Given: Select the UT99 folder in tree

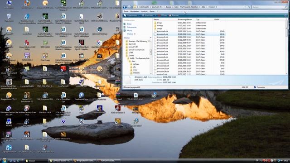Looking at the screenshot, I should [130, 53].
